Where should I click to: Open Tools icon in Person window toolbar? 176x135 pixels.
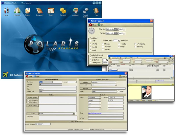click(x=120, y=76)
